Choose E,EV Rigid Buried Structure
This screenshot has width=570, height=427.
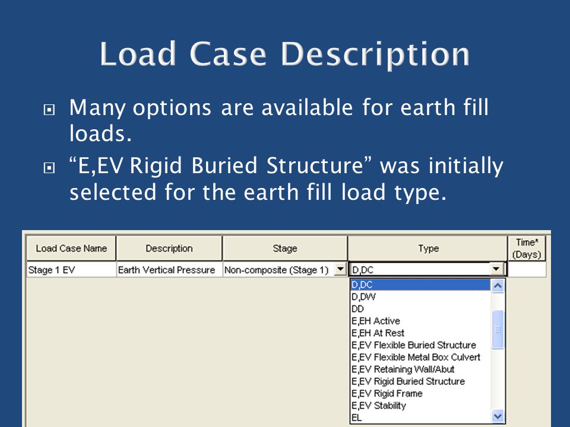click(x=420, y=381)
